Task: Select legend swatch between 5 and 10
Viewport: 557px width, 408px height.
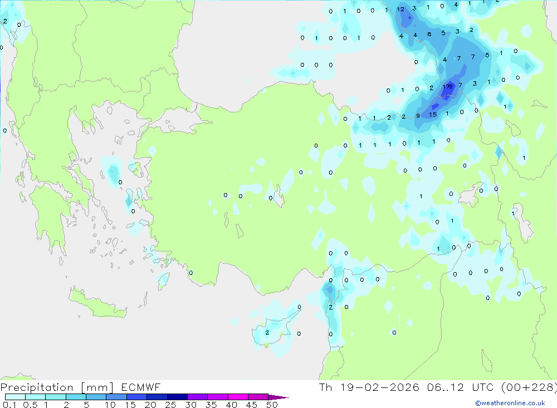Action: [96, 397]
